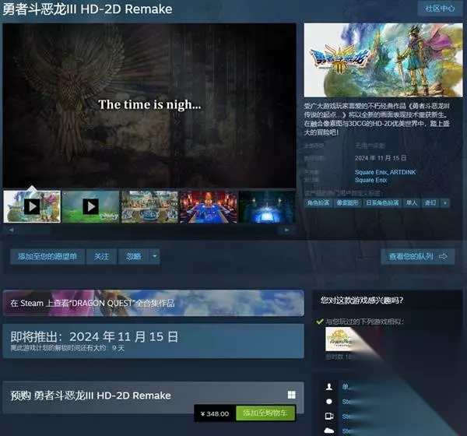Click the round feature icon below single-player
This screenshot has height=436, width=467.
coord(329,402)
